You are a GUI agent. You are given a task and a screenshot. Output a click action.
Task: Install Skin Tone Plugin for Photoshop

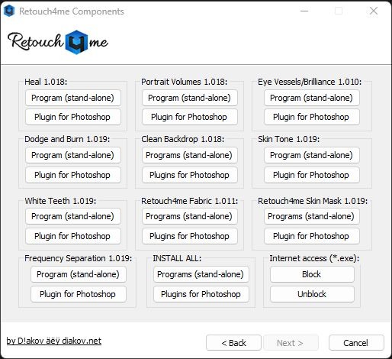click(x=312, y=175)
